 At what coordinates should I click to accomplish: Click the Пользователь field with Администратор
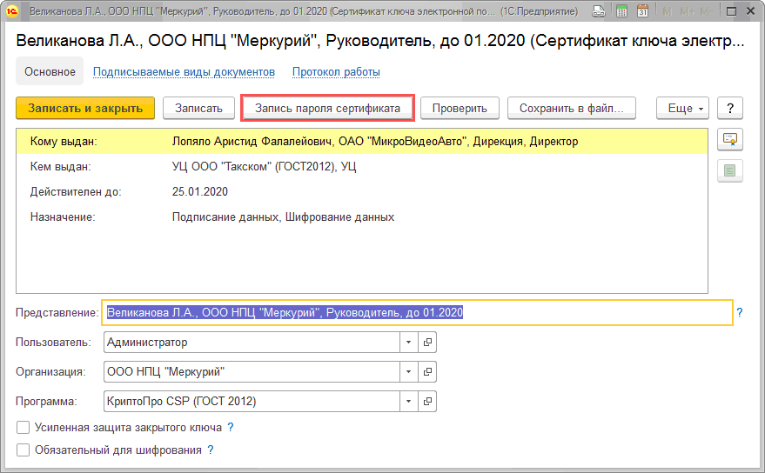coord(252,343)
